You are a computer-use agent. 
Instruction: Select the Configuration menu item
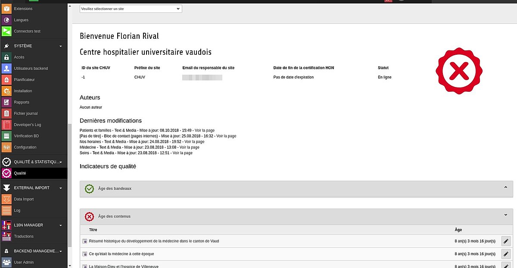click(34, 147)
